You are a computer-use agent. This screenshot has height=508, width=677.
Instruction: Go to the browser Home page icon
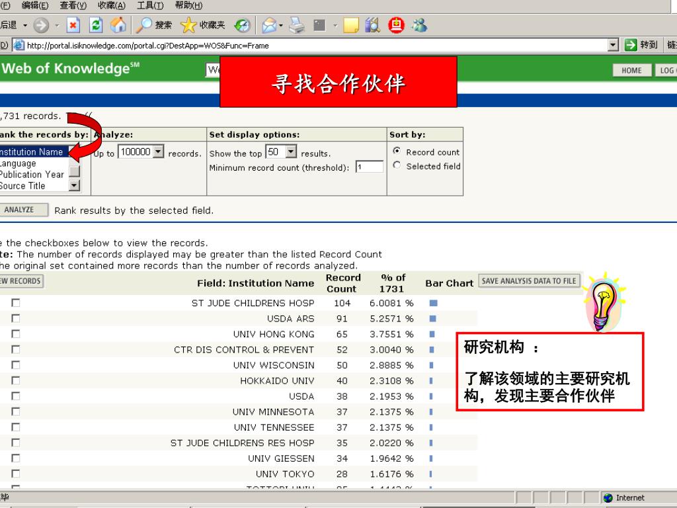point(118,25)
